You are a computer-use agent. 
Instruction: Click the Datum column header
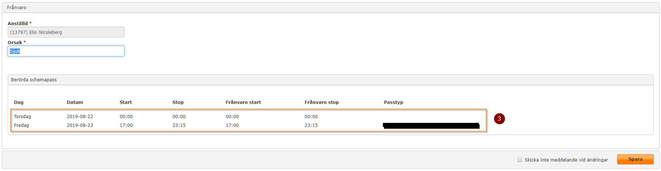pyautogui.click(x=75, y=102)
